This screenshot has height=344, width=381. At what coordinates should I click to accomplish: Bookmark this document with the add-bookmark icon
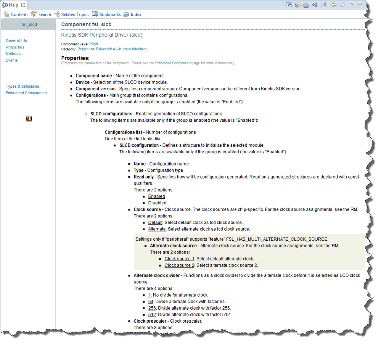[314, 5]
